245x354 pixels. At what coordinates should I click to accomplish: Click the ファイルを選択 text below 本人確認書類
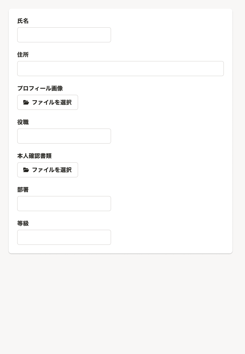[x=52, y=170]
